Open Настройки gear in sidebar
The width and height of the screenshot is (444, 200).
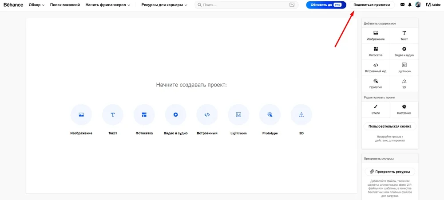404,109
